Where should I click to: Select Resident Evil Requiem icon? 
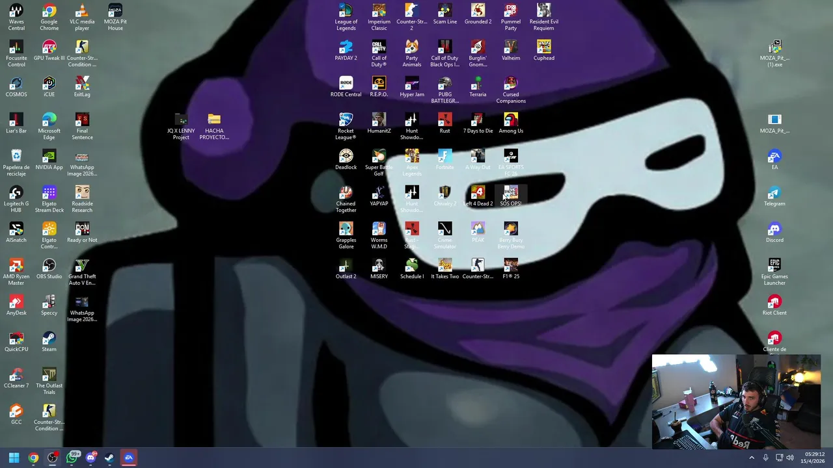pyautogui.click(x=544, y=17)
